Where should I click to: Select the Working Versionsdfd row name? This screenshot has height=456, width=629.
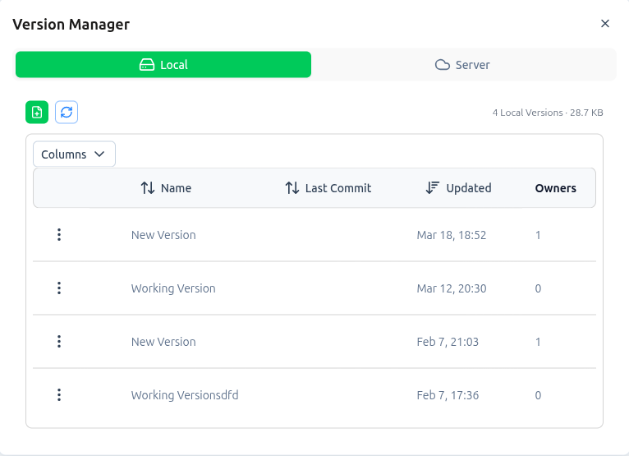pyautogui.click(x=185, y=395)
